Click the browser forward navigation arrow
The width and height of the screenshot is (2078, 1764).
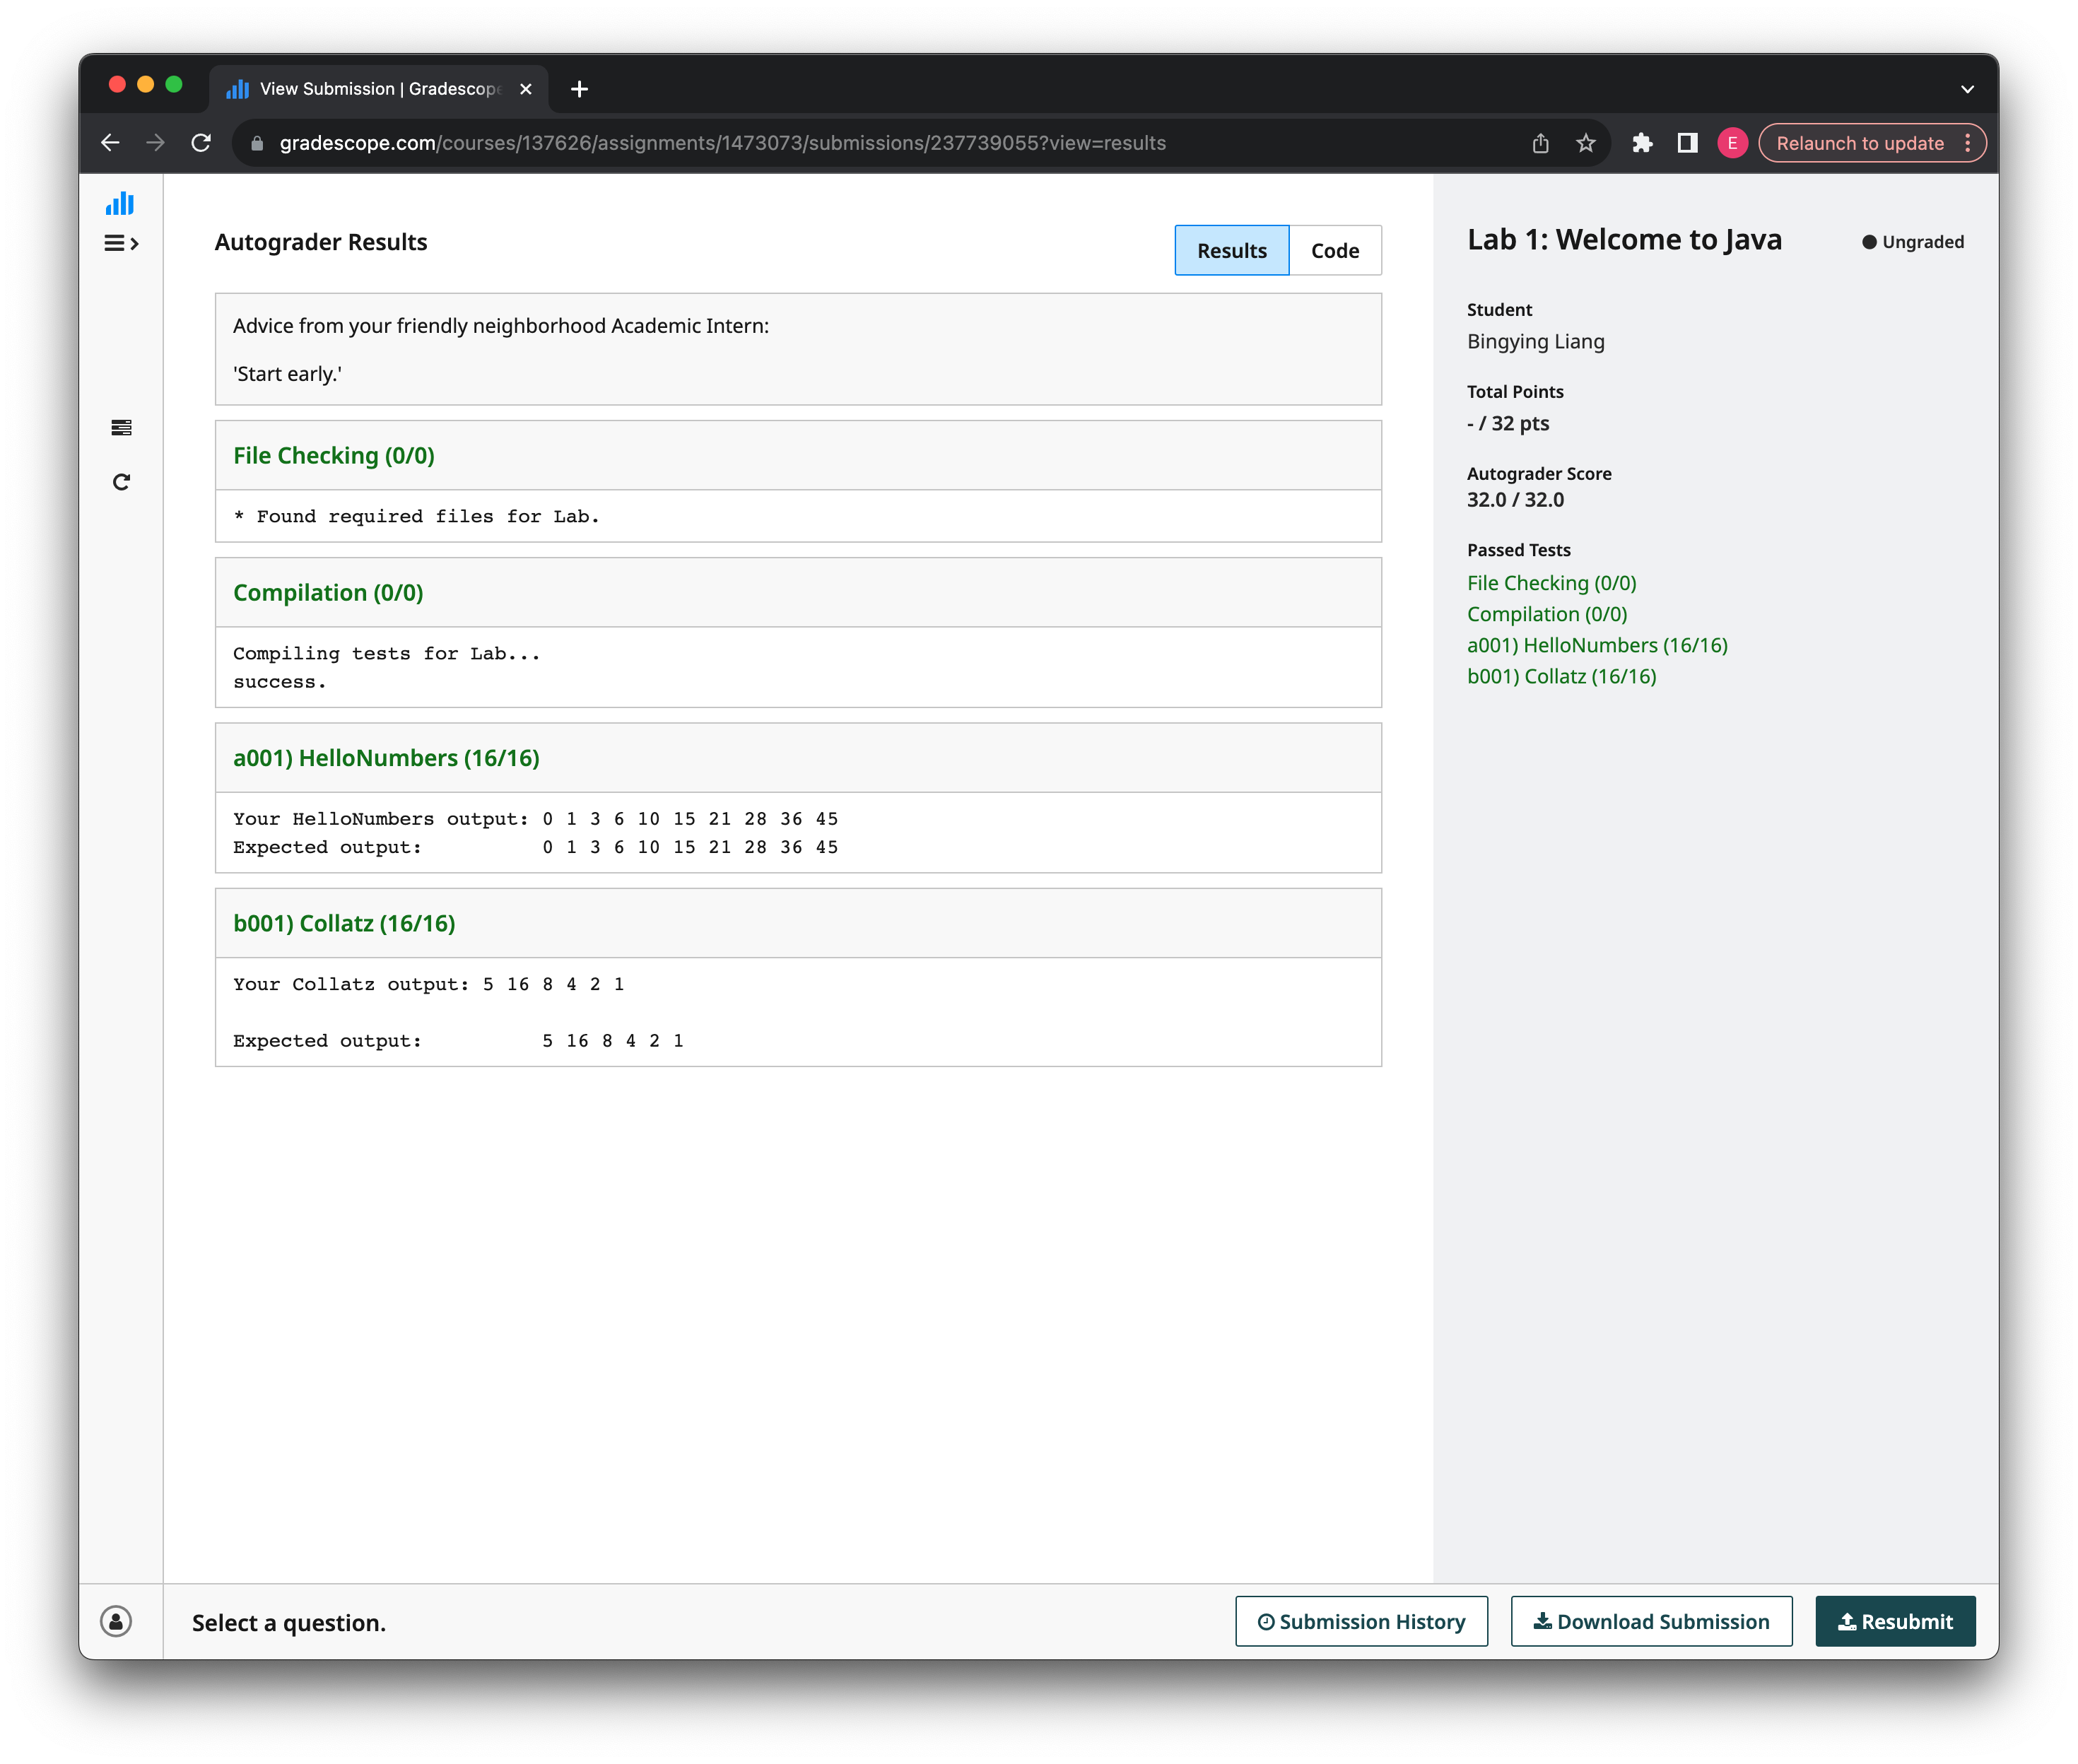pyautogui.click(x=155, y=143)
